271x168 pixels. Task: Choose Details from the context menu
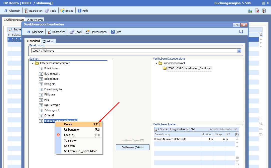click(68, 124)
